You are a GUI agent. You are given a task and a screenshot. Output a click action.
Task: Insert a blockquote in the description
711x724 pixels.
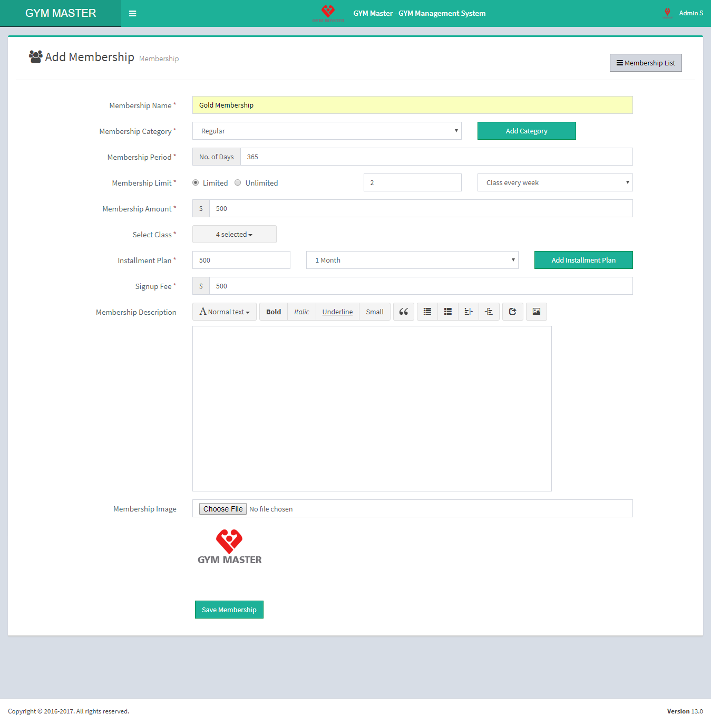403,312
